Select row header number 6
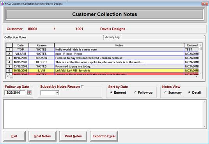This screenshot has width=209, height=144. pyautogui.click(x=9, y=71)
